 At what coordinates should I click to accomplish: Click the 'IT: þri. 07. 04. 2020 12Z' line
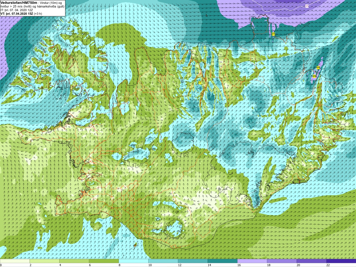pyautogui.click(x=17, y=10)
